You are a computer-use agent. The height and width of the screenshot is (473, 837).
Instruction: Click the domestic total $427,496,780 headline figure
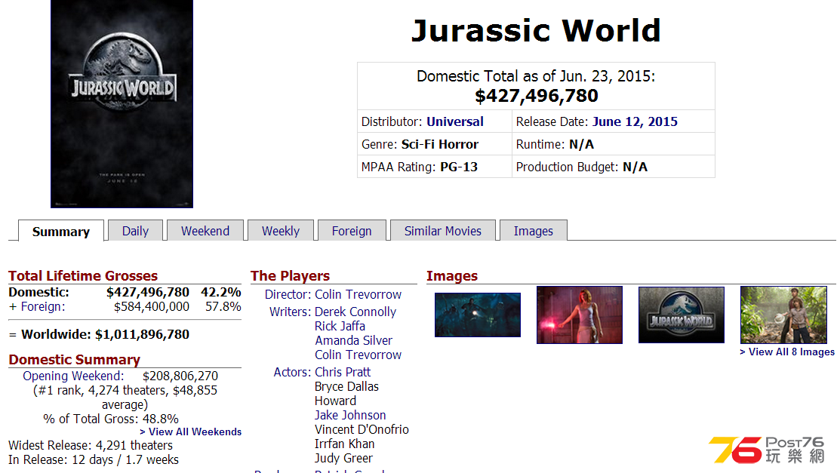537,96
